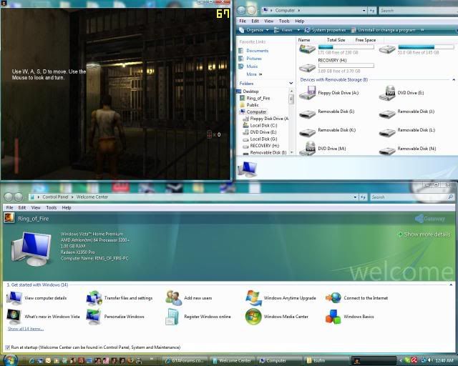Click the Connect to the Internet globe icon
Screen dimensions: 458x366
[333, 297]
